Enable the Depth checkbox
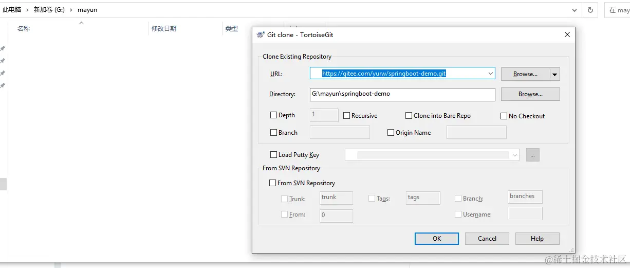Viewport: 630px width, 268px height. coord(273,115)
